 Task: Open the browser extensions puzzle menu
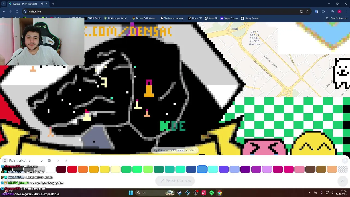tap(323, 11)
